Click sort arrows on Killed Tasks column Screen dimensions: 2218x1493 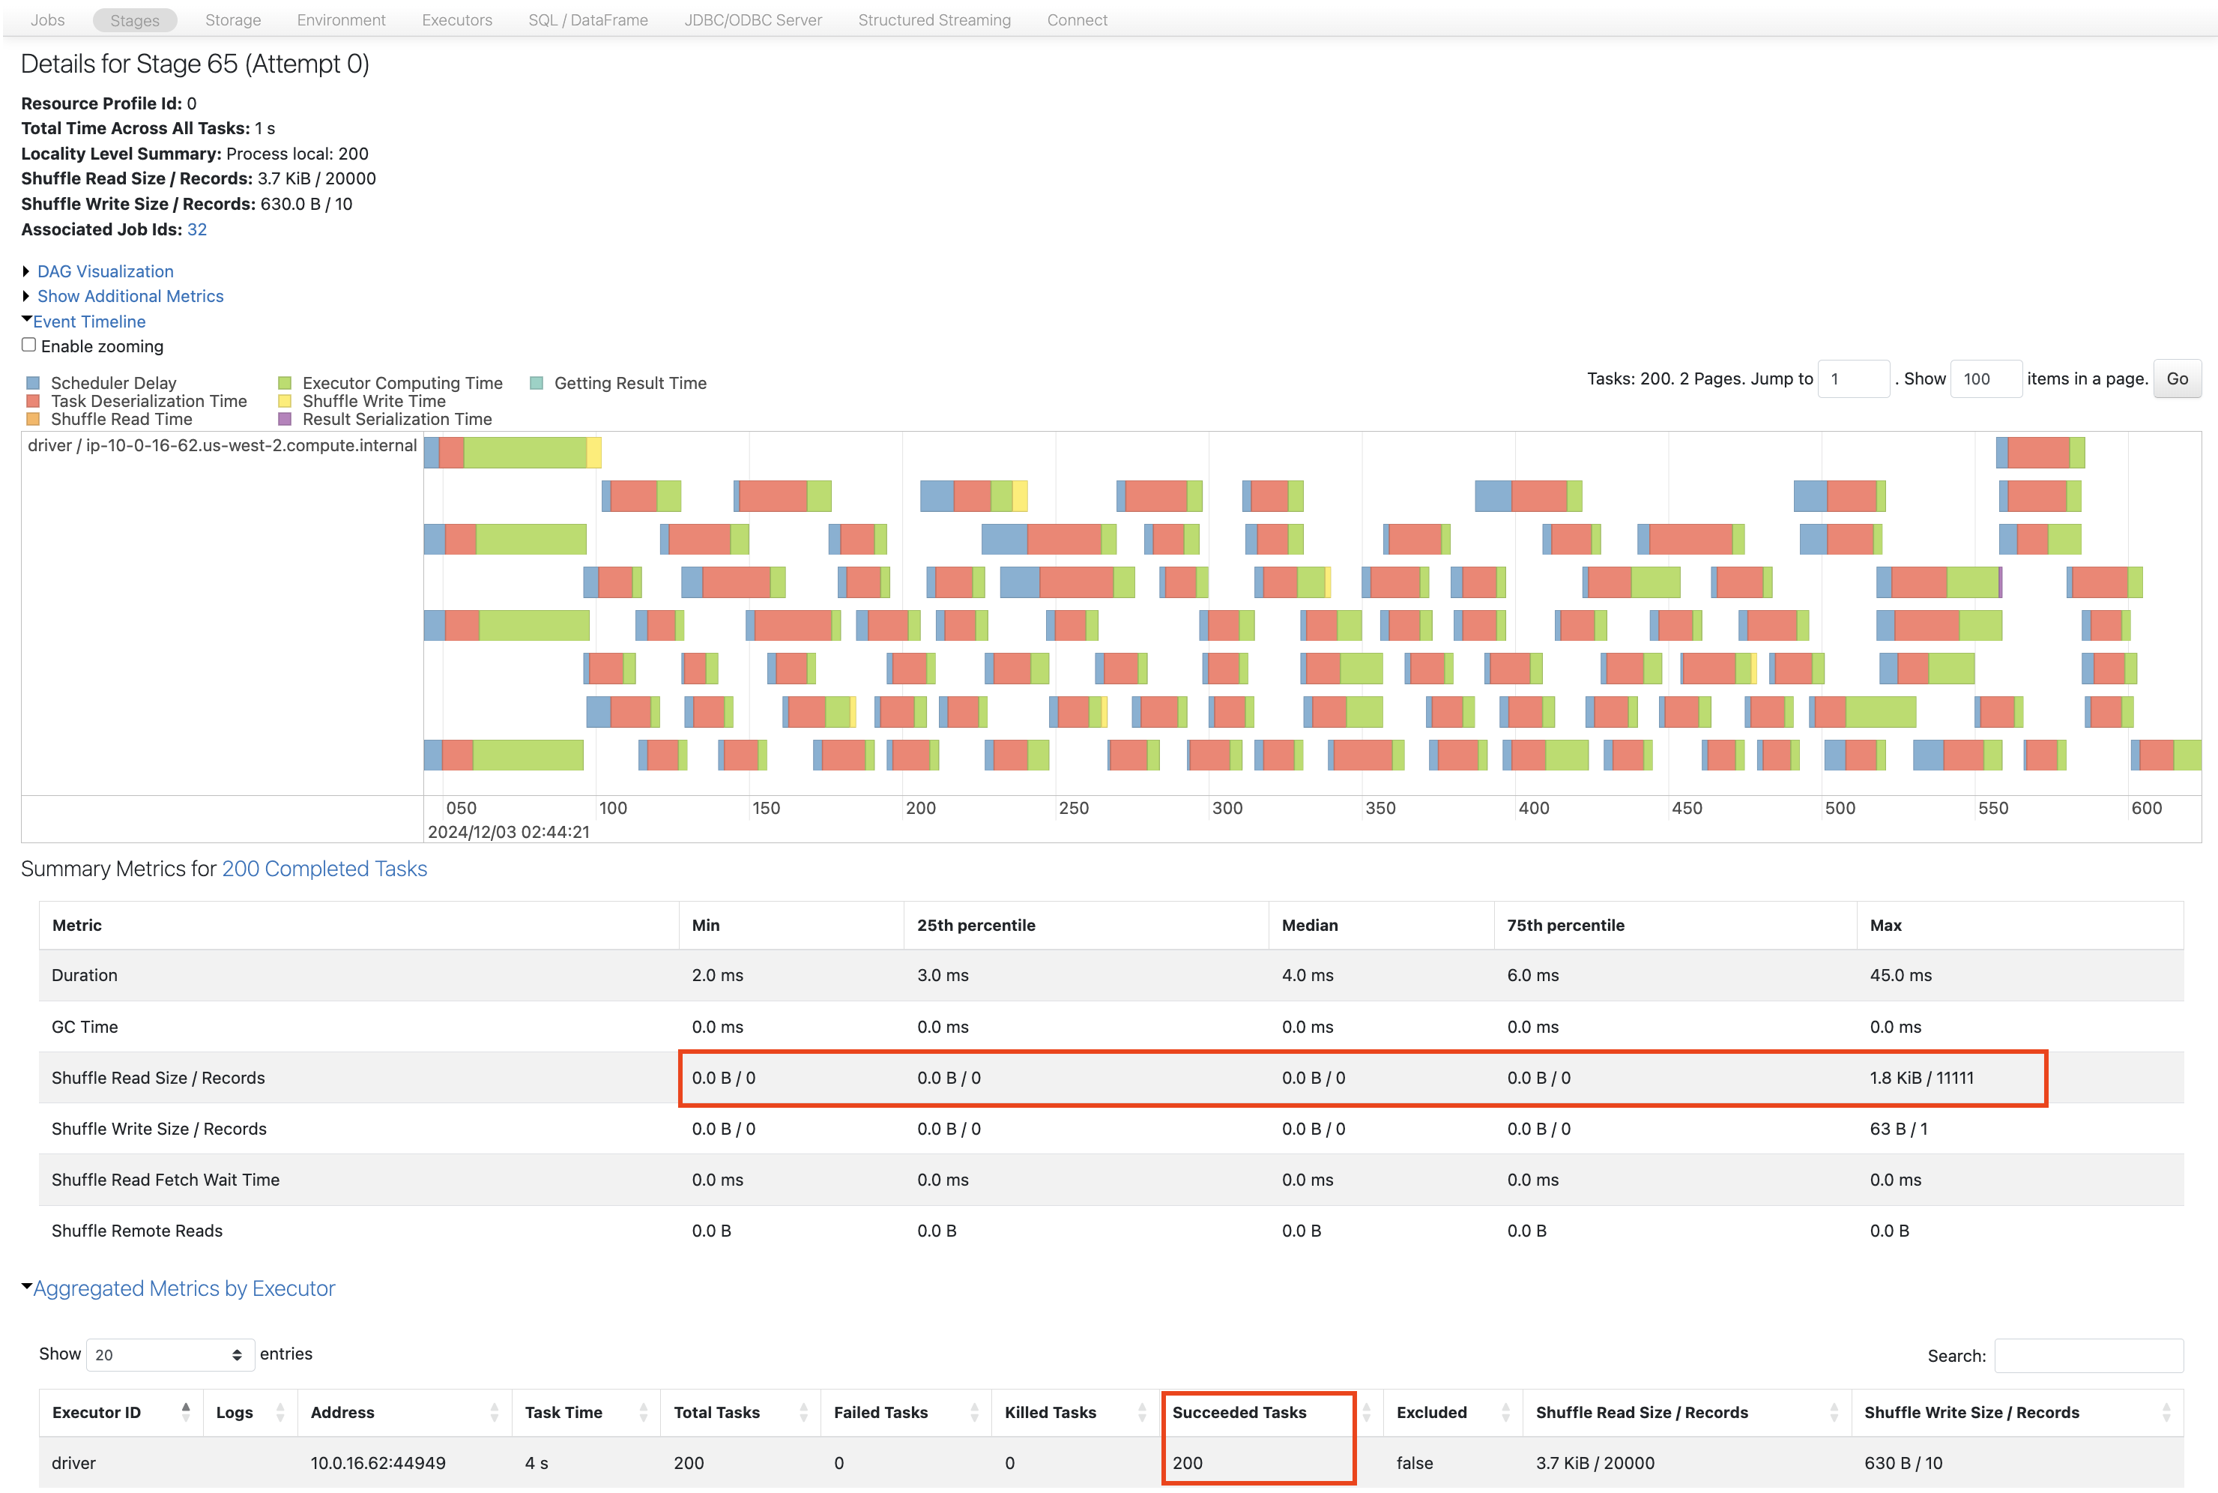[x=1141, y=1412]
